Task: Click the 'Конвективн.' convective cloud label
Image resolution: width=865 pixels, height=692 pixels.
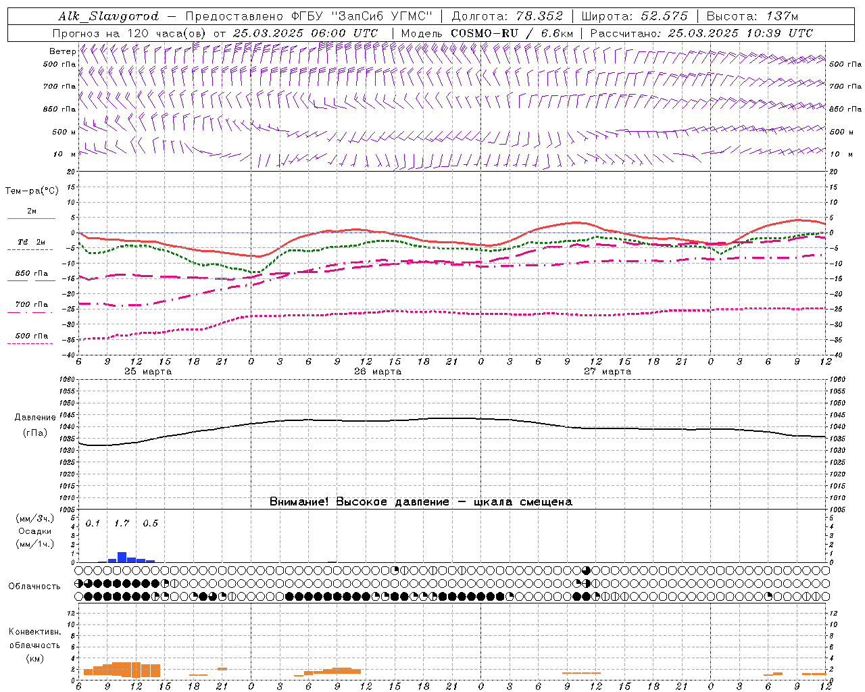Action: [35, 632]
